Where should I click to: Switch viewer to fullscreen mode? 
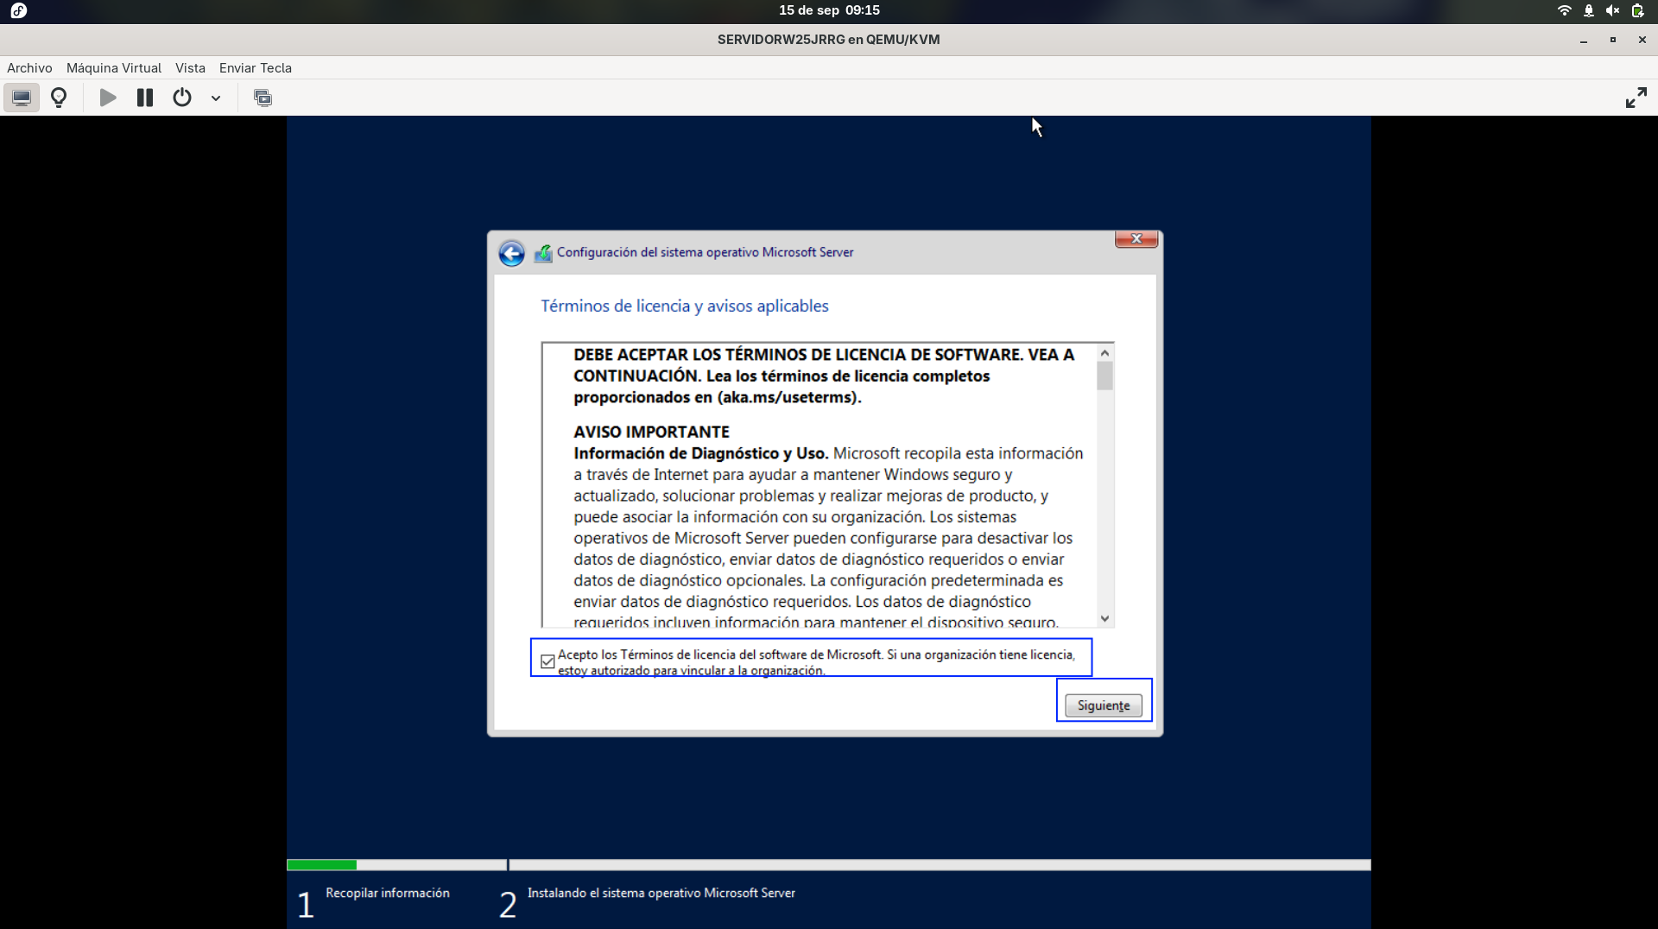coord(1636,98)
